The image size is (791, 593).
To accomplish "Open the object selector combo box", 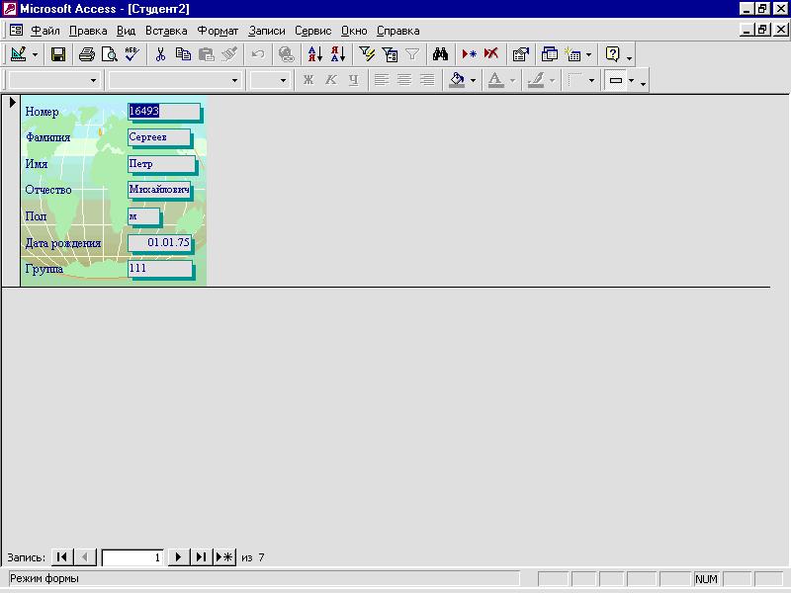I will tap(53, 80).
